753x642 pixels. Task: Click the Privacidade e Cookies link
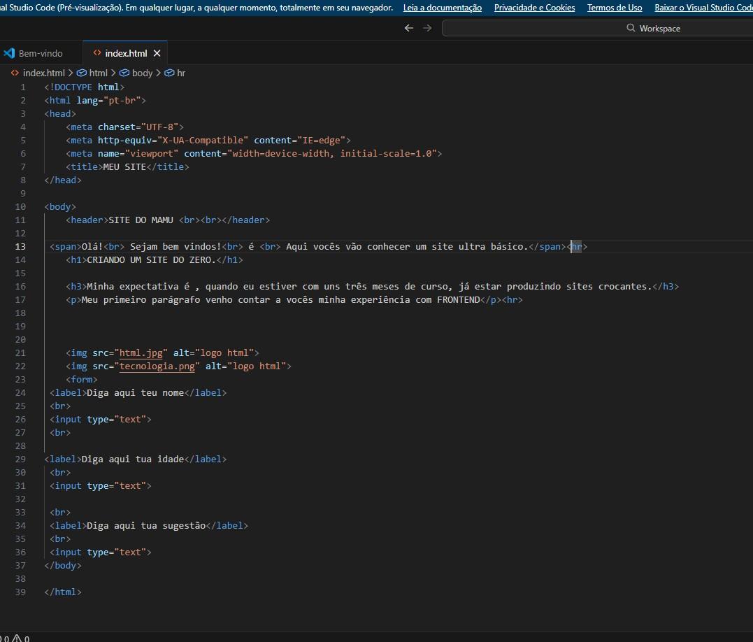coord(534,8)
